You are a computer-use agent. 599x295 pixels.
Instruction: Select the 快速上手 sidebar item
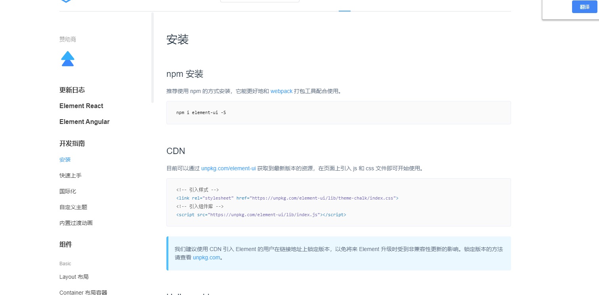point(71,175)
